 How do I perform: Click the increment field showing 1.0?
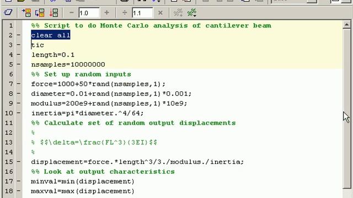[89, 13]
